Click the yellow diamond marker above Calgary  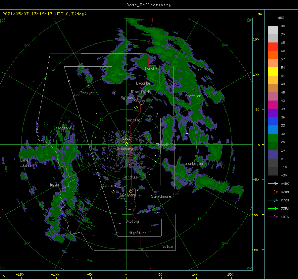131,191
